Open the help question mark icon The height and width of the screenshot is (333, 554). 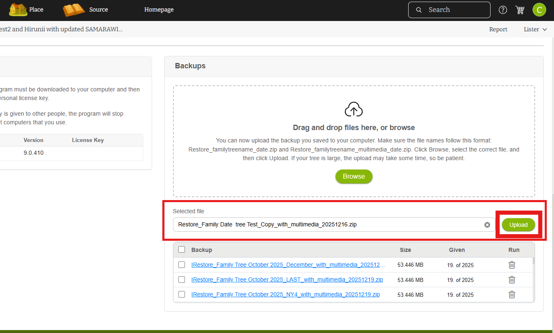[503, 10]
